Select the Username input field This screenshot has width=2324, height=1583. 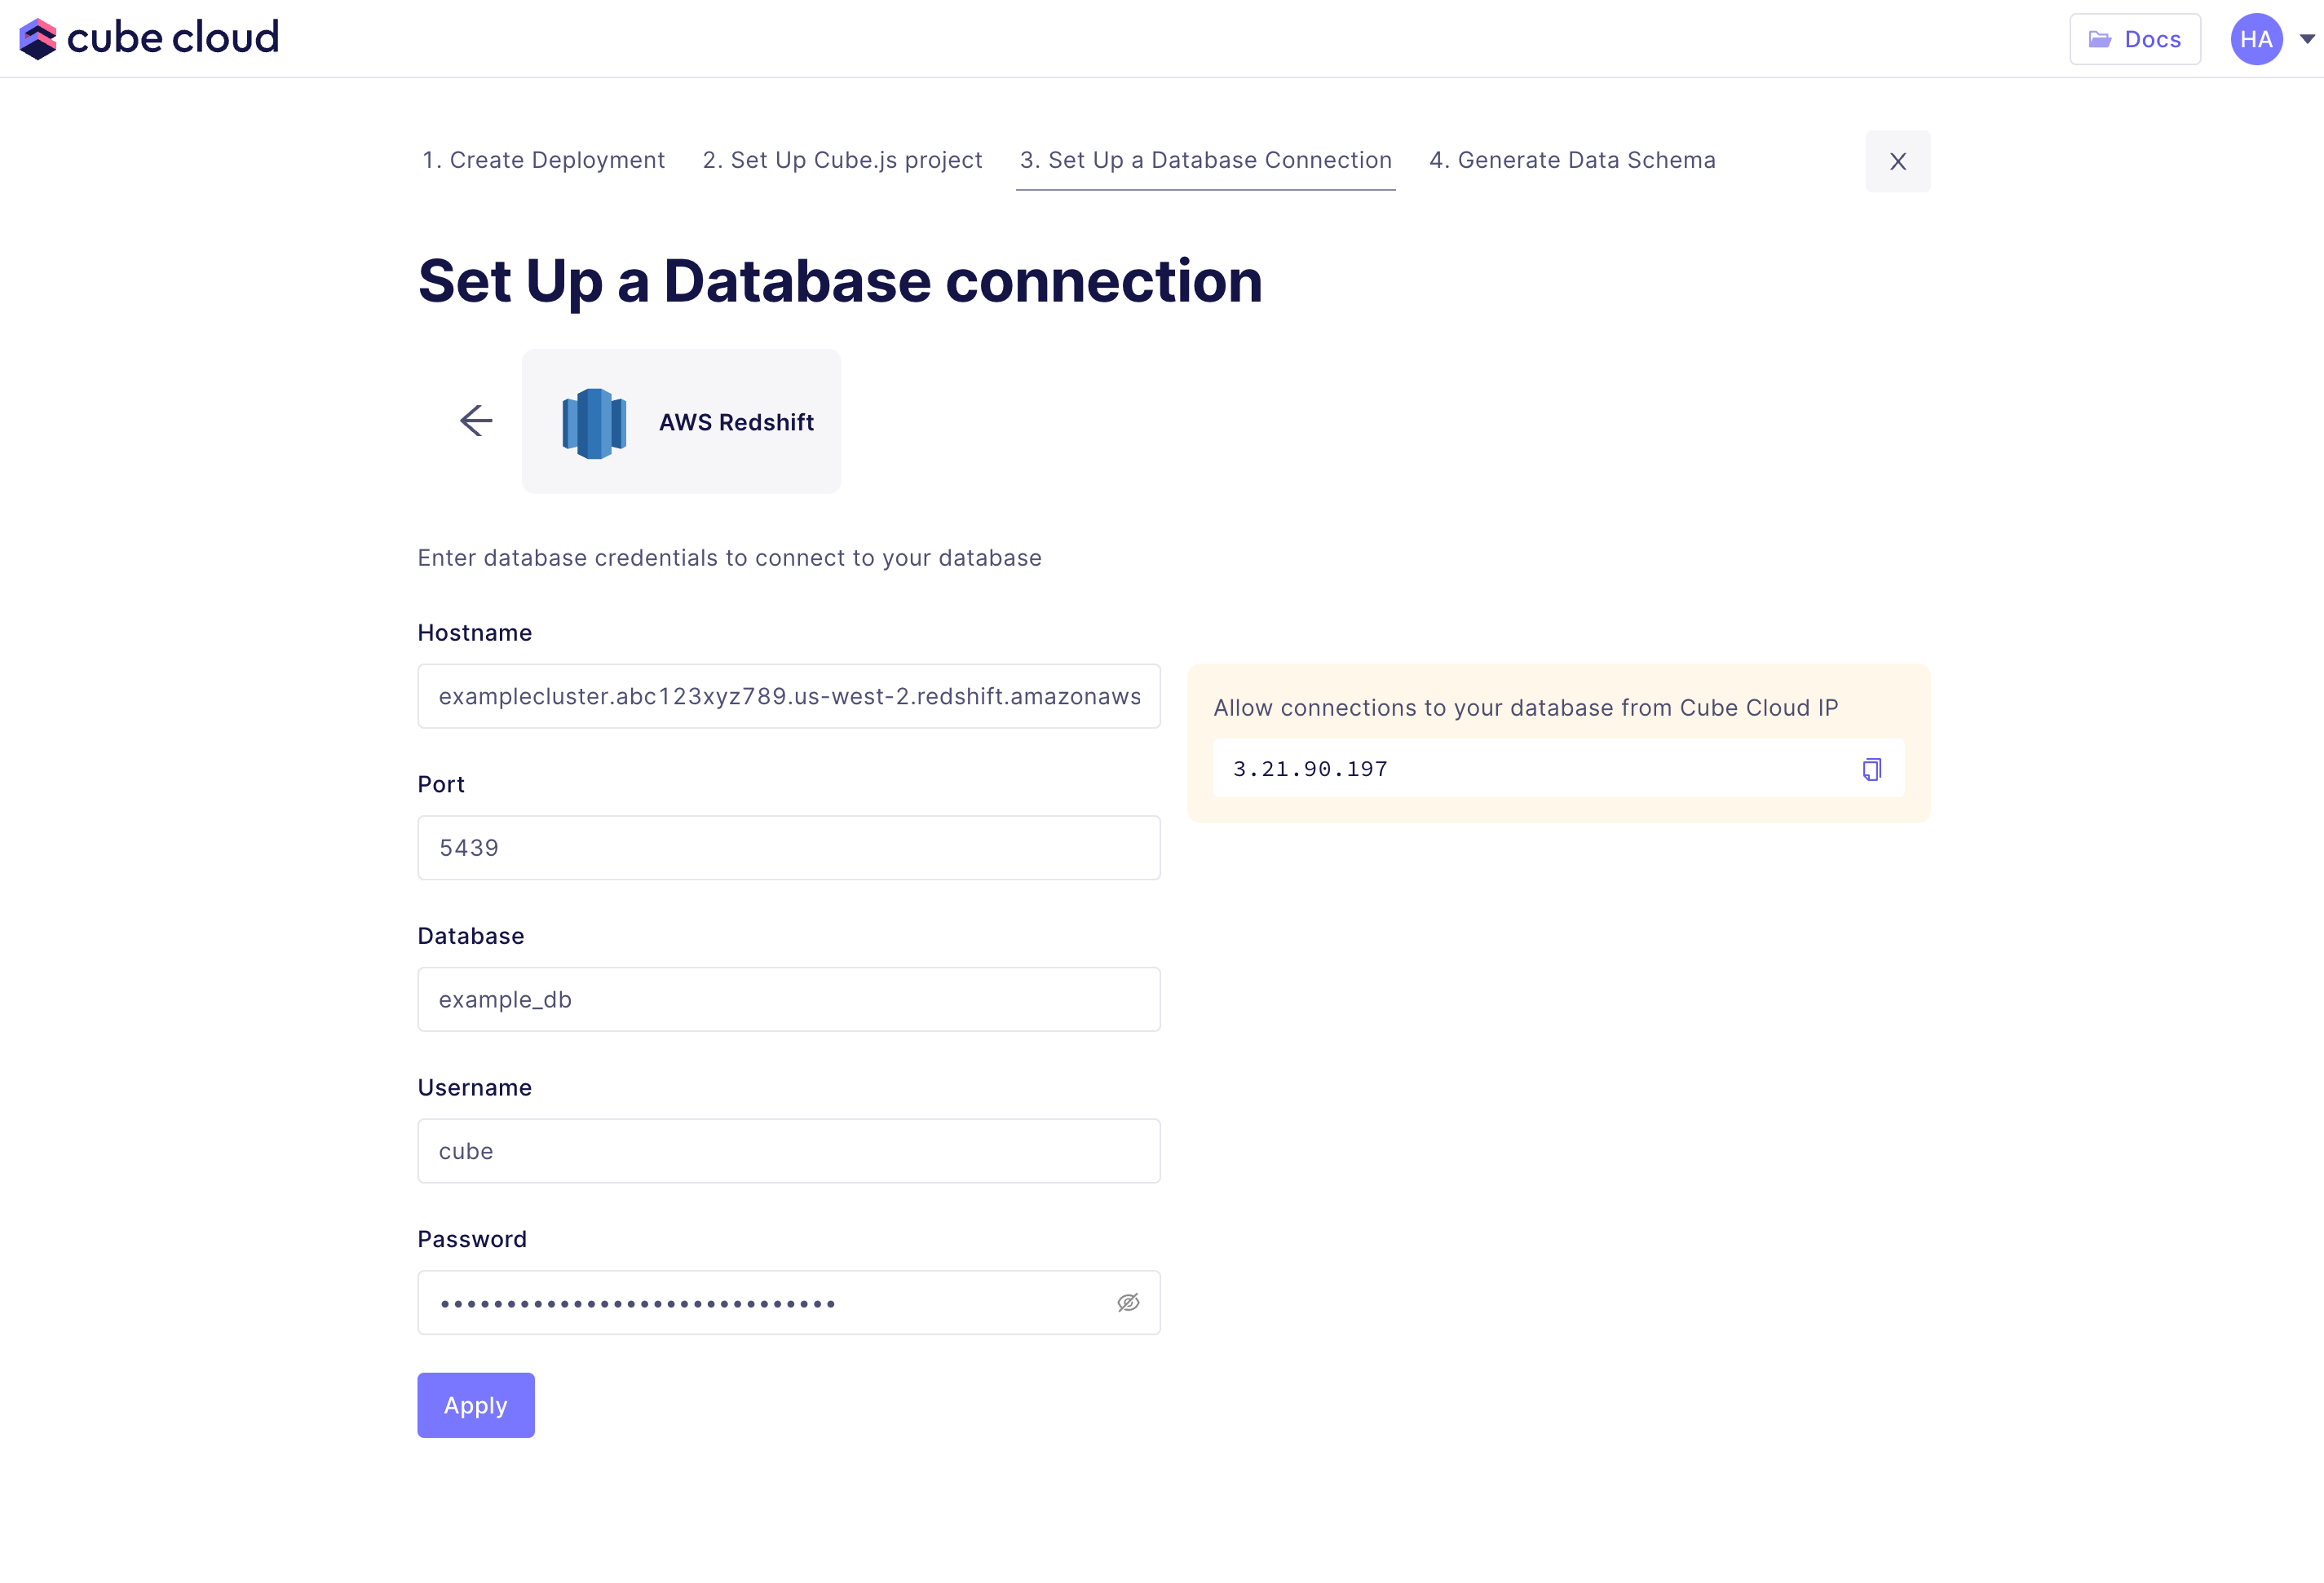pos(788,1151)
